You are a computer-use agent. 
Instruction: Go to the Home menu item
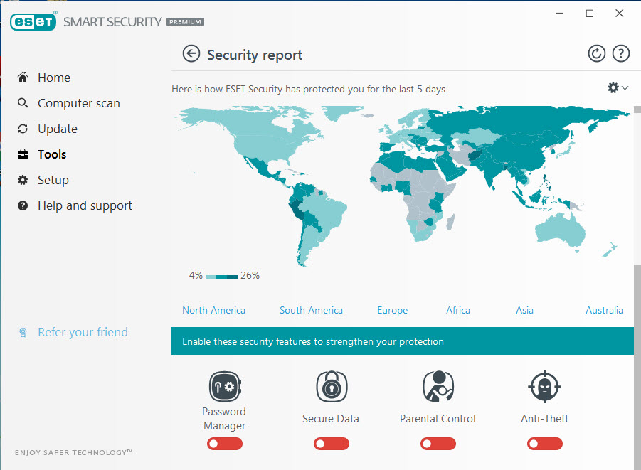coord(54,78)
